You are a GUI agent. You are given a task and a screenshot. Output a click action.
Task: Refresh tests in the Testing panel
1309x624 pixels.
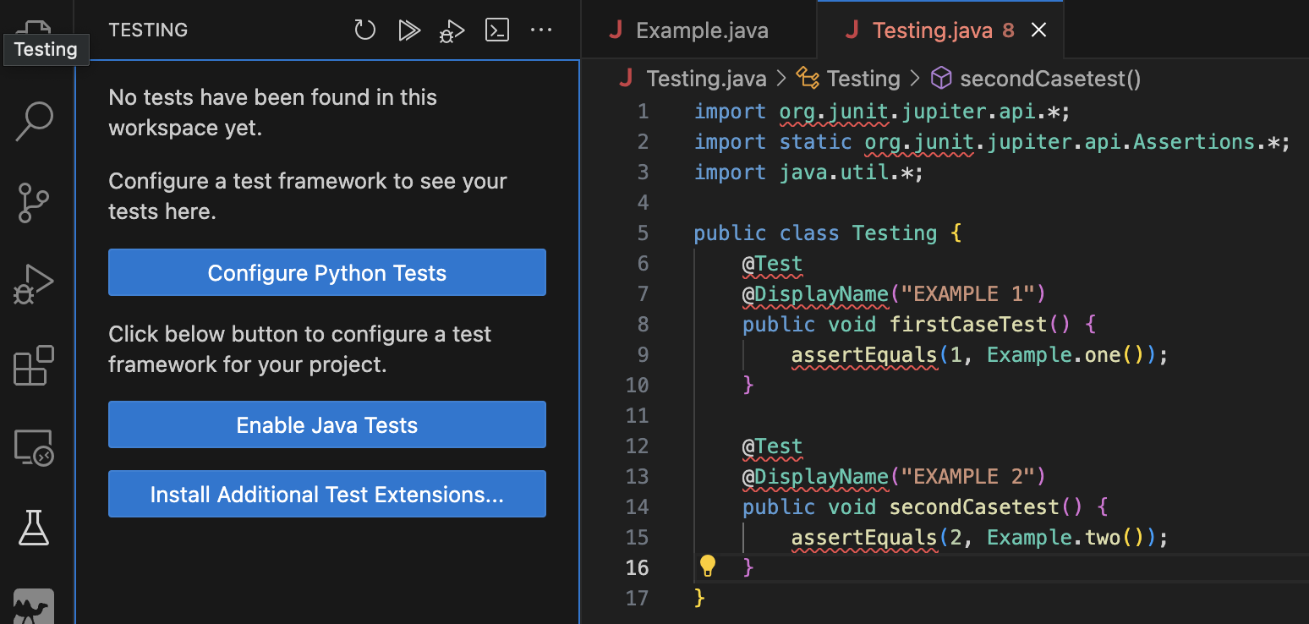pos(364,30)
